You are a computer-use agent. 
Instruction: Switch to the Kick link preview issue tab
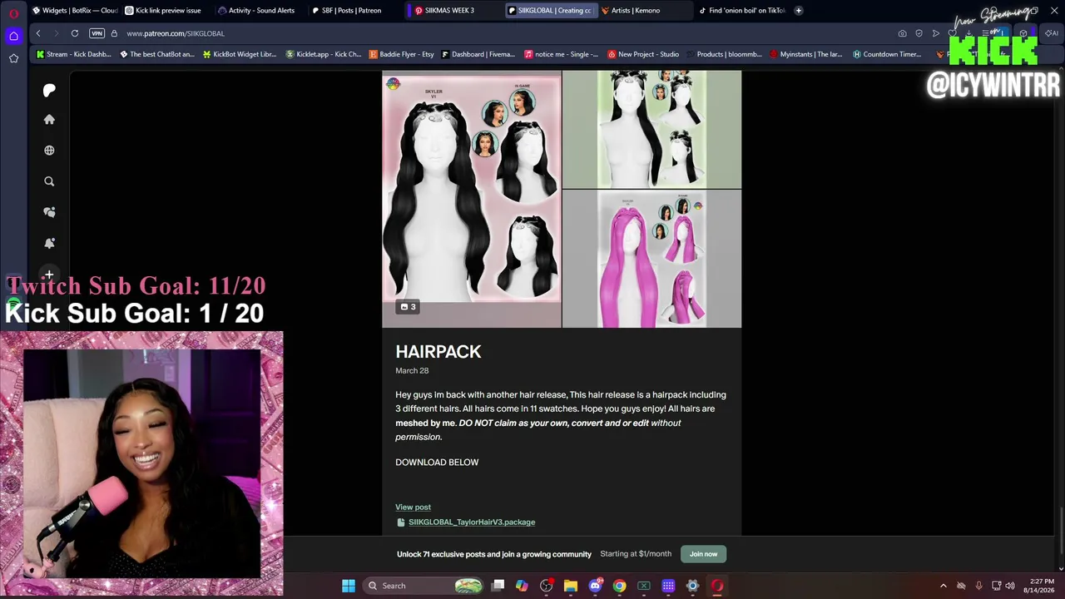pyautogui.click(x=166, y=11)
